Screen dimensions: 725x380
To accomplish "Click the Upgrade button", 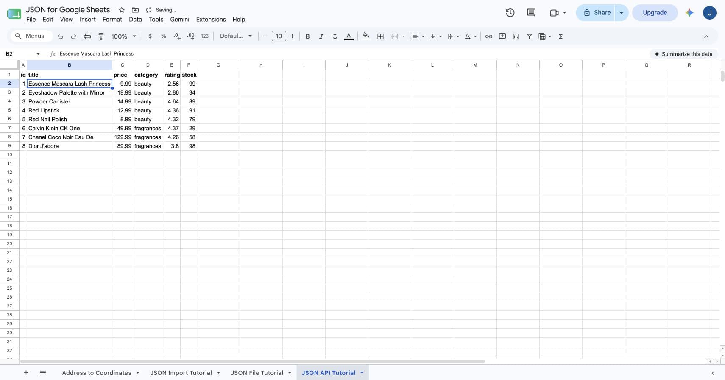I will 655,13.
